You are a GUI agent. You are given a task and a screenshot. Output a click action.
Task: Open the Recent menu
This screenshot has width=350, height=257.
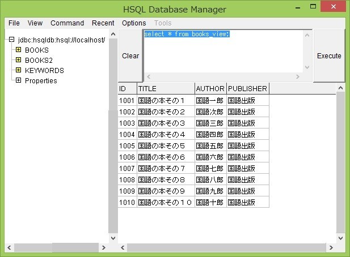pos(103,23)
